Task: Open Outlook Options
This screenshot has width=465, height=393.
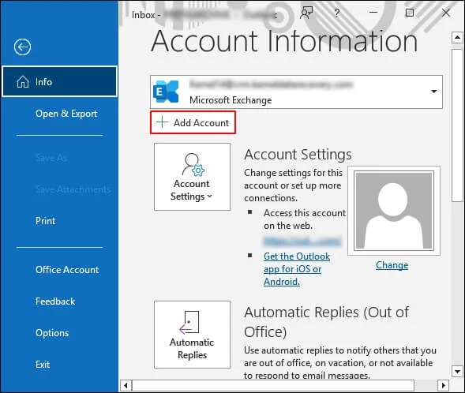Action: tap(52, 333)
